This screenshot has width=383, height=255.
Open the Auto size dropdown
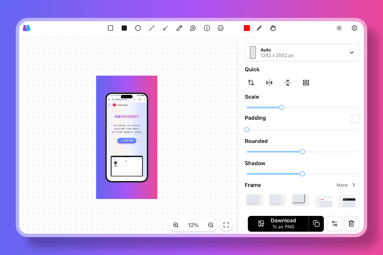pos(352,52)
